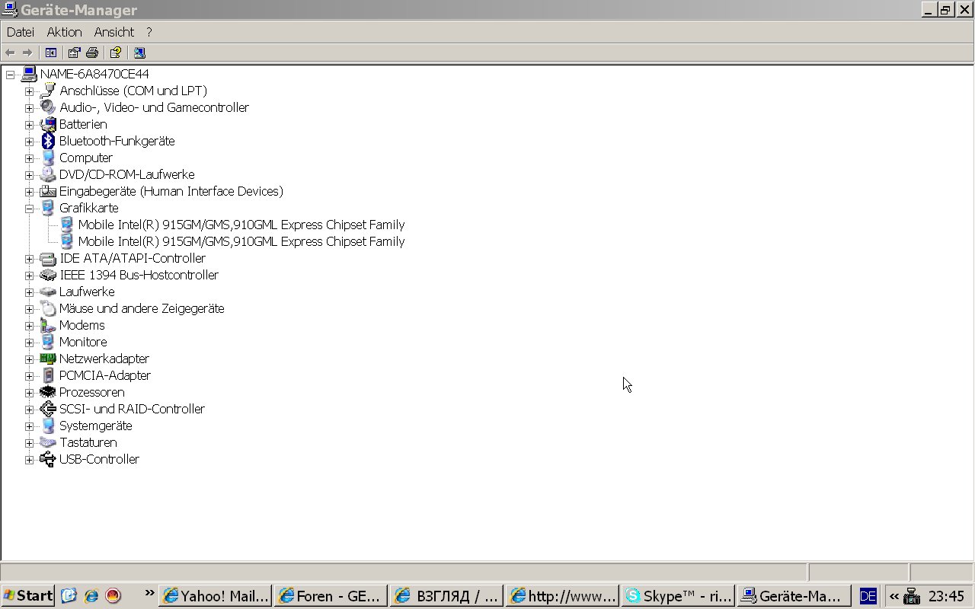Click the Back arrow toolbar icon
This screenshot has width=975, height=609.
tap(10, 53)
